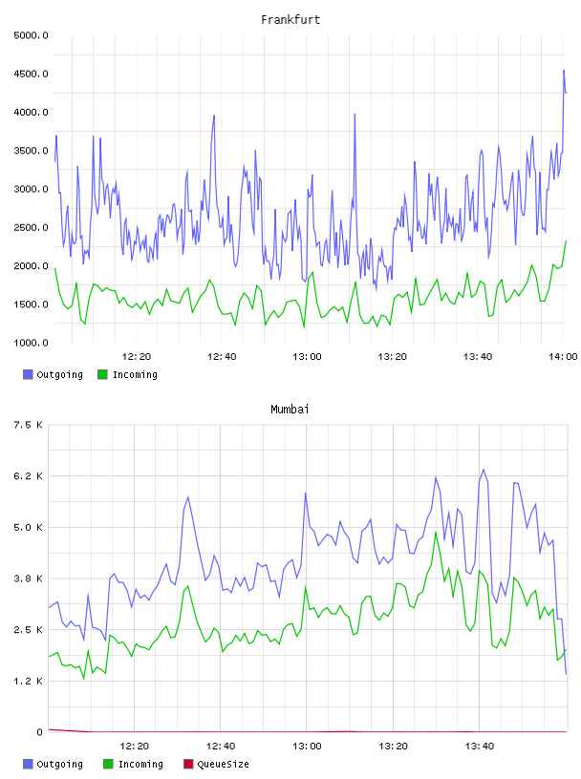Click the 4000.0 y-axis label in Frankfurt chart
581x779 pixels.
click(x=31, y=113)
